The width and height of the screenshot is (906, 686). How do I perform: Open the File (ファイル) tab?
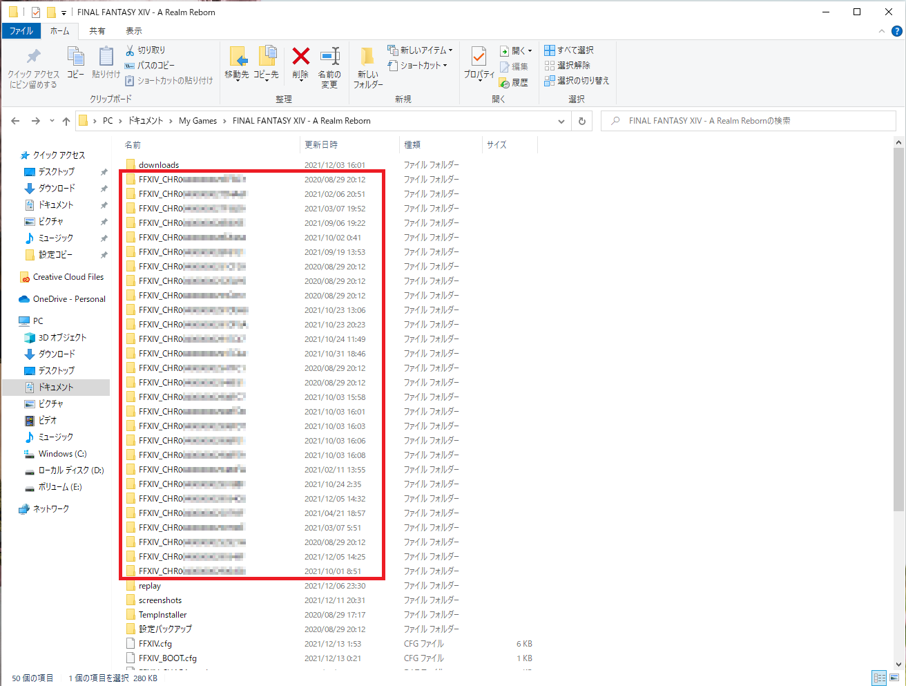coord(21,31)
